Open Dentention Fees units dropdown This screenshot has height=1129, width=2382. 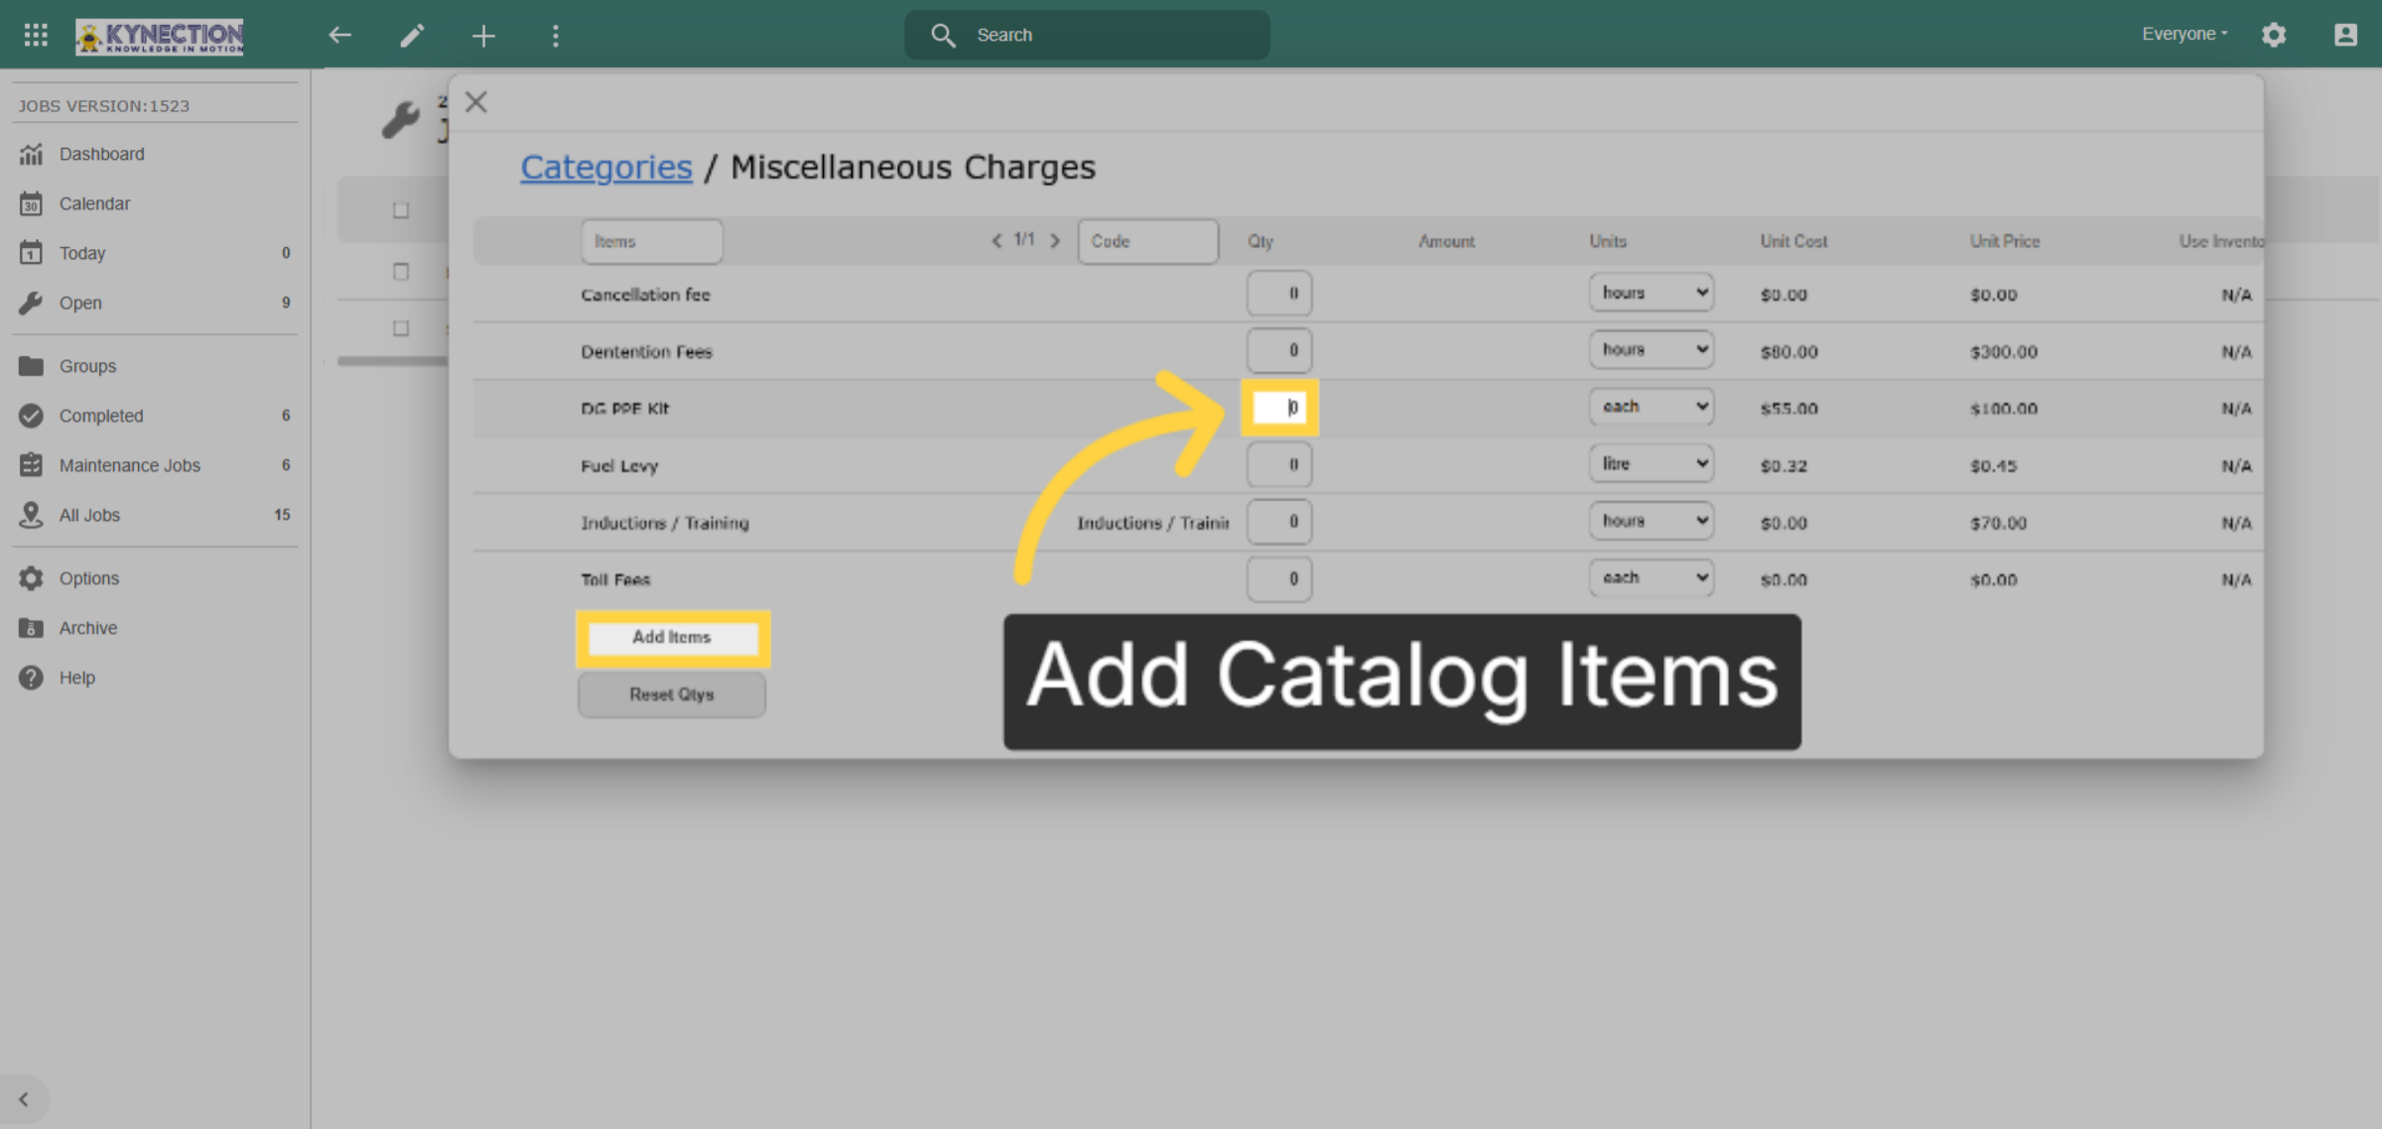1652,349
